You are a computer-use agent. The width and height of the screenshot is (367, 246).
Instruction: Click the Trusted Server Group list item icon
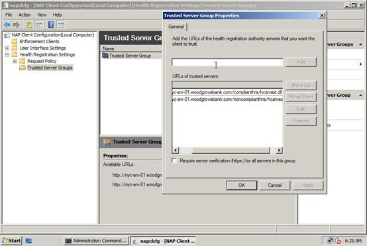tap(105, 56)
